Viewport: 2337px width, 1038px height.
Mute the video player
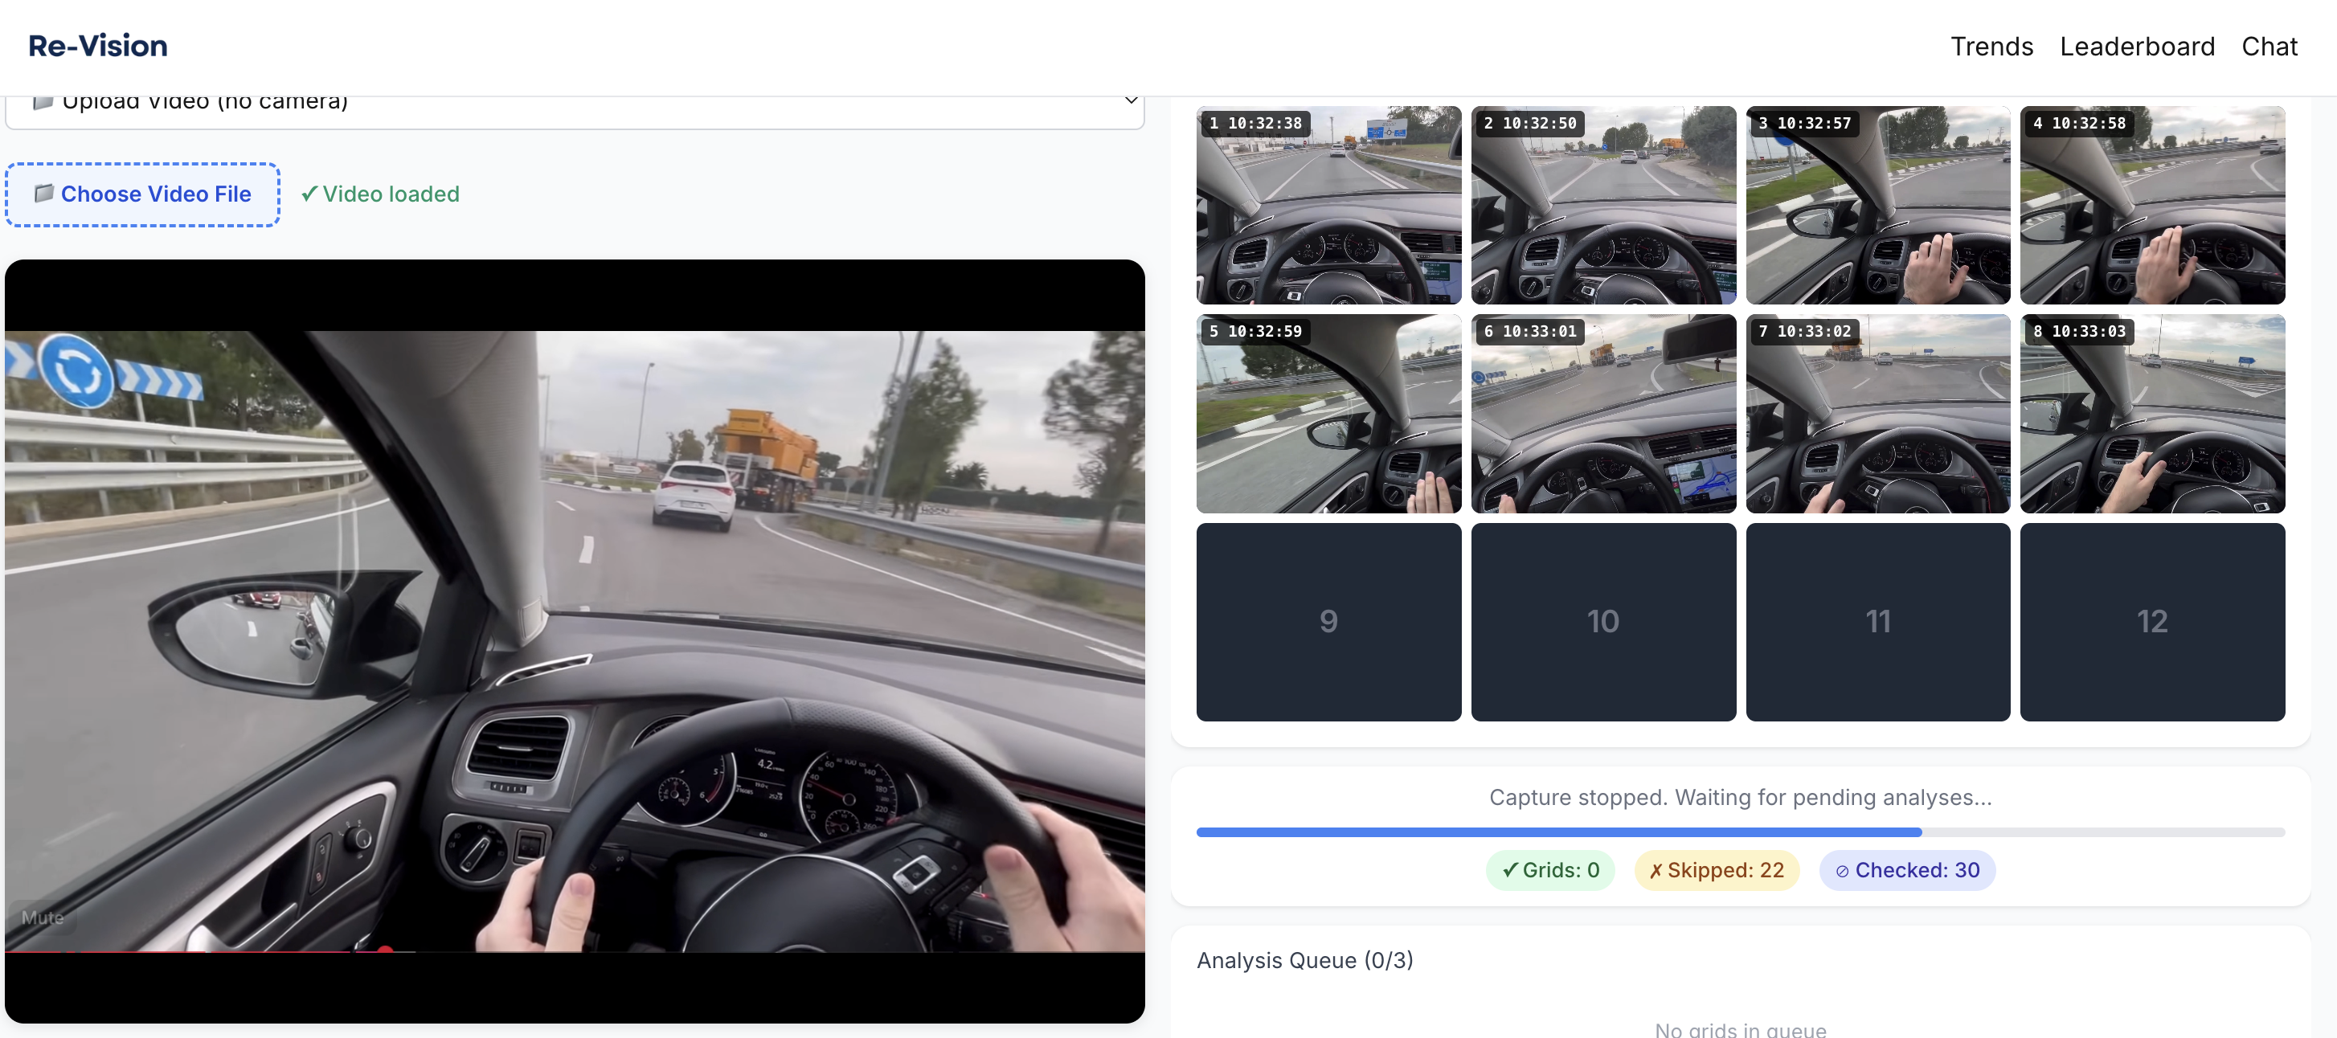(43, 917)
